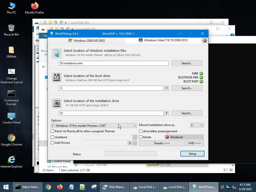Click the Windows Start button
Viewport: 256px width, 192px height.
(x=6, y=187)
